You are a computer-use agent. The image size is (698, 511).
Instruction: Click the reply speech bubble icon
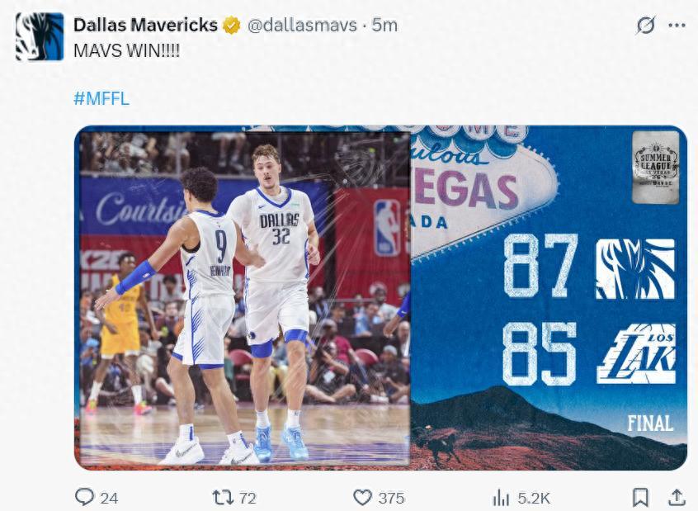84,497
